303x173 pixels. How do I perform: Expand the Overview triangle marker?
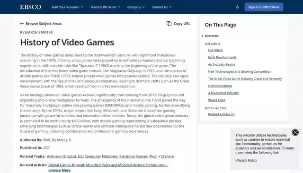tap(202, 36)
